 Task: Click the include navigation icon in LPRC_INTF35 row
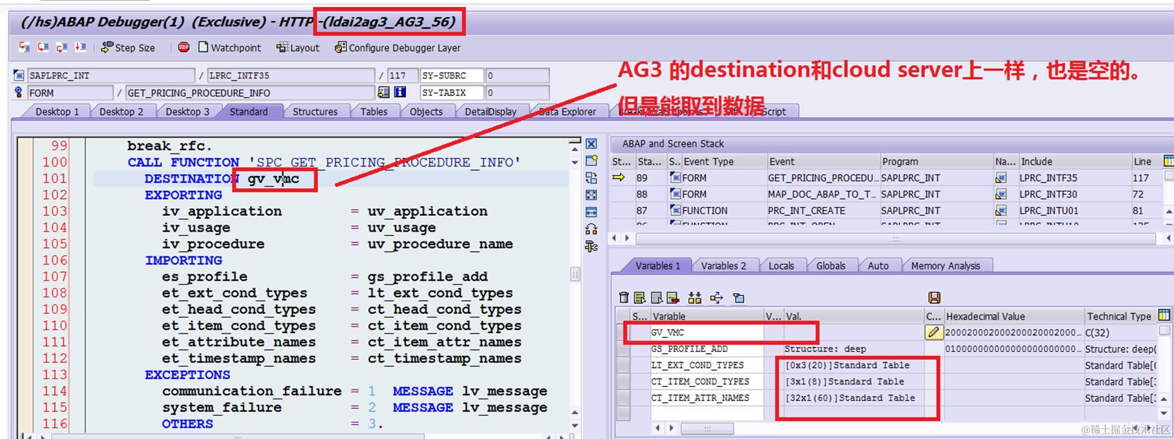click(1002, 178)
